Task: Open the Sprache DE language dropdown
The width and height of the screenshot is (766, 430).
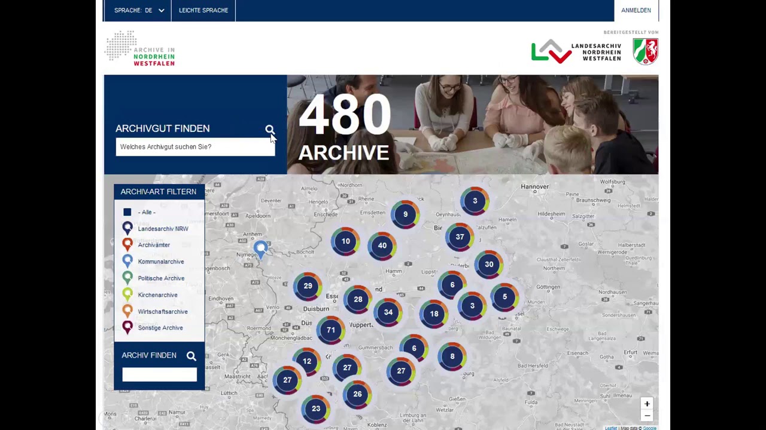Action: pyautogui.click(x=139, y=10)
